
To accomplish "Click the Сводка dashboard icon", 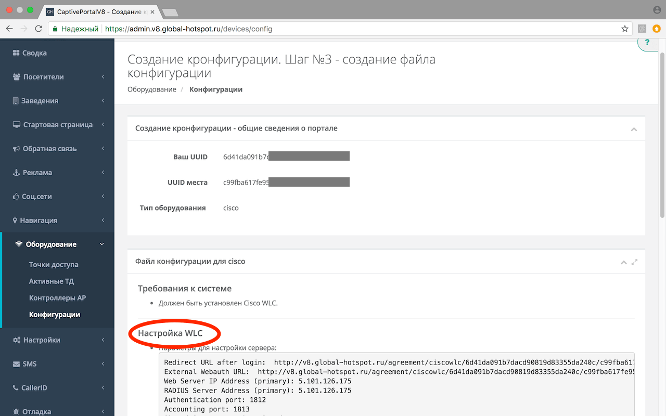I will [x=16, y=53].
